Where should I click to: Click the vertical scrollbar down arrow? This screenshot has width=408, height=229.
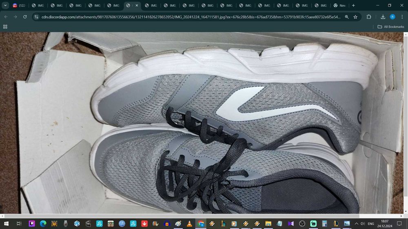406,212
